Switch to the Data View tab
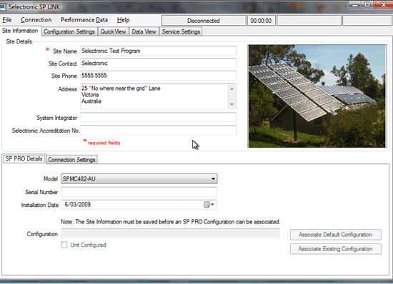This screenshot has height=284, width=393. pyautogui.click(x=144, y=32)
